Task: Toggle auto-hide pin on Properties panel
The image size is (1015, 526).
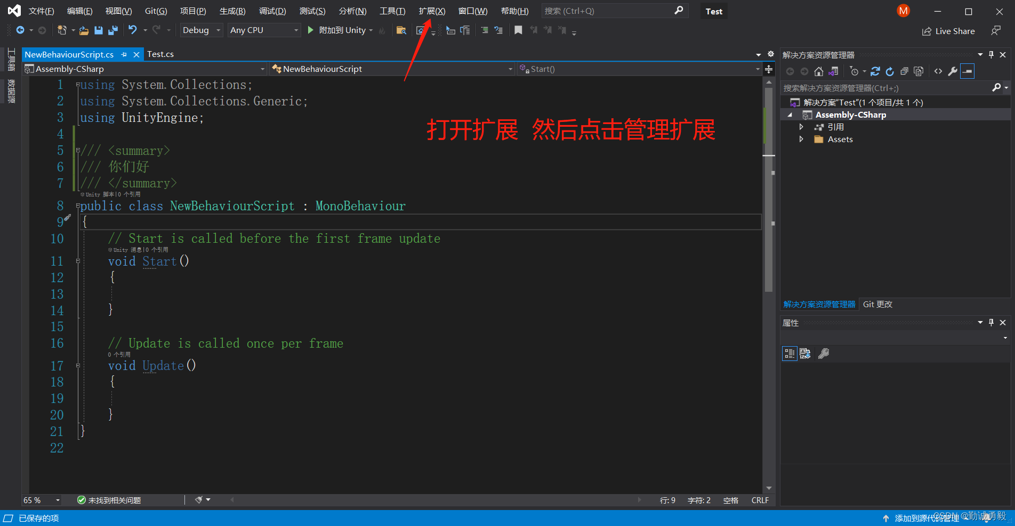Action: 992,322
